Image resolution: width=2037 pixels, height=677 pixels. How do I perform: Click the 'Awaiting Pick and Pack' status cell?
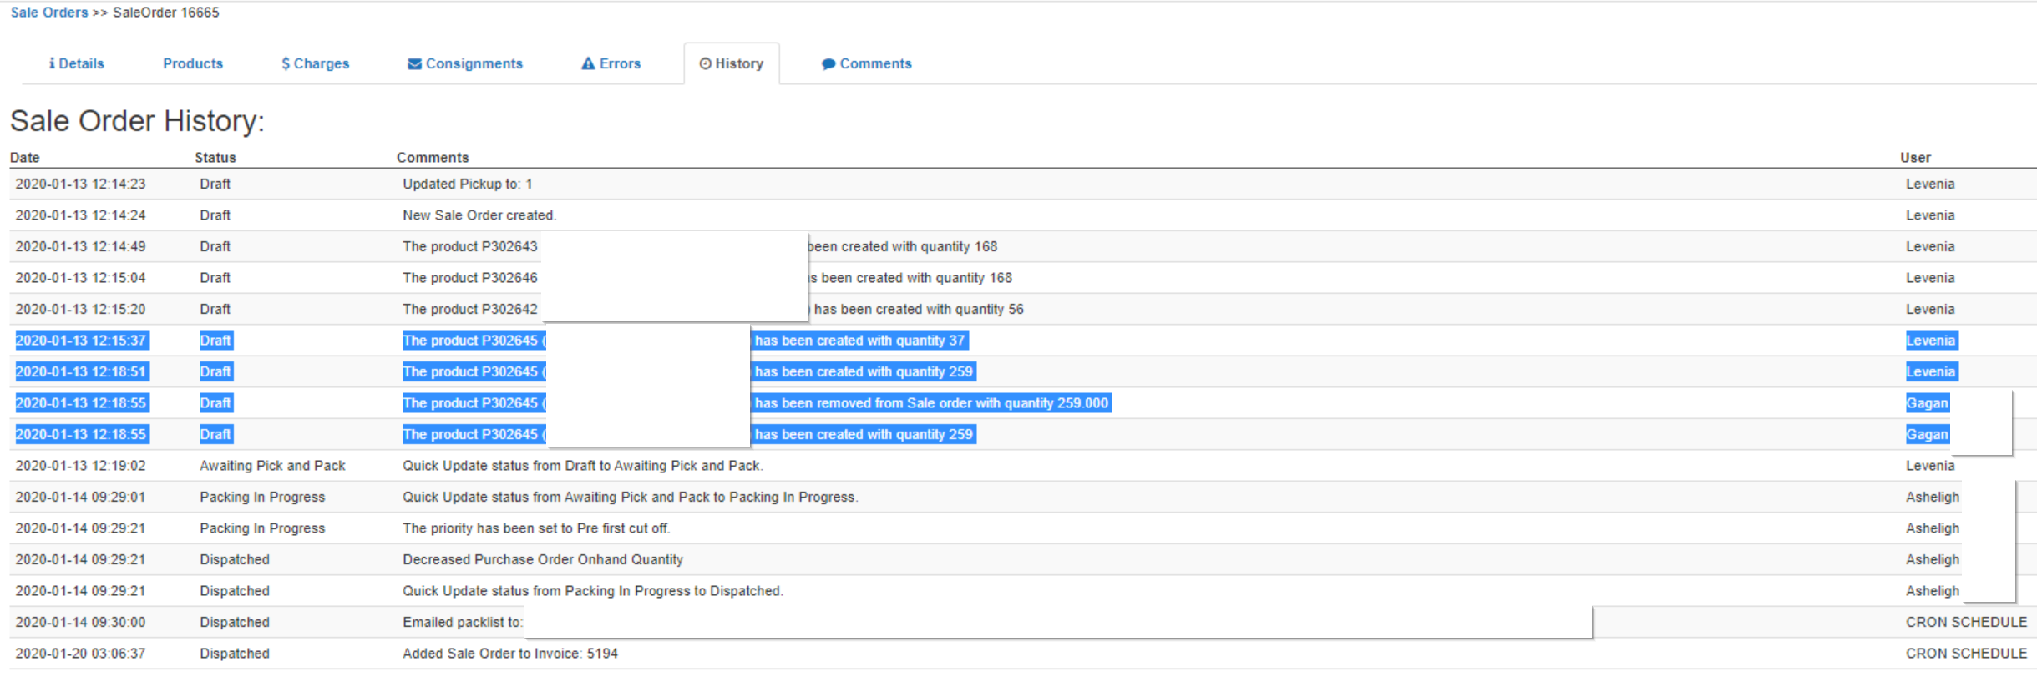click(x=272, y=466)
